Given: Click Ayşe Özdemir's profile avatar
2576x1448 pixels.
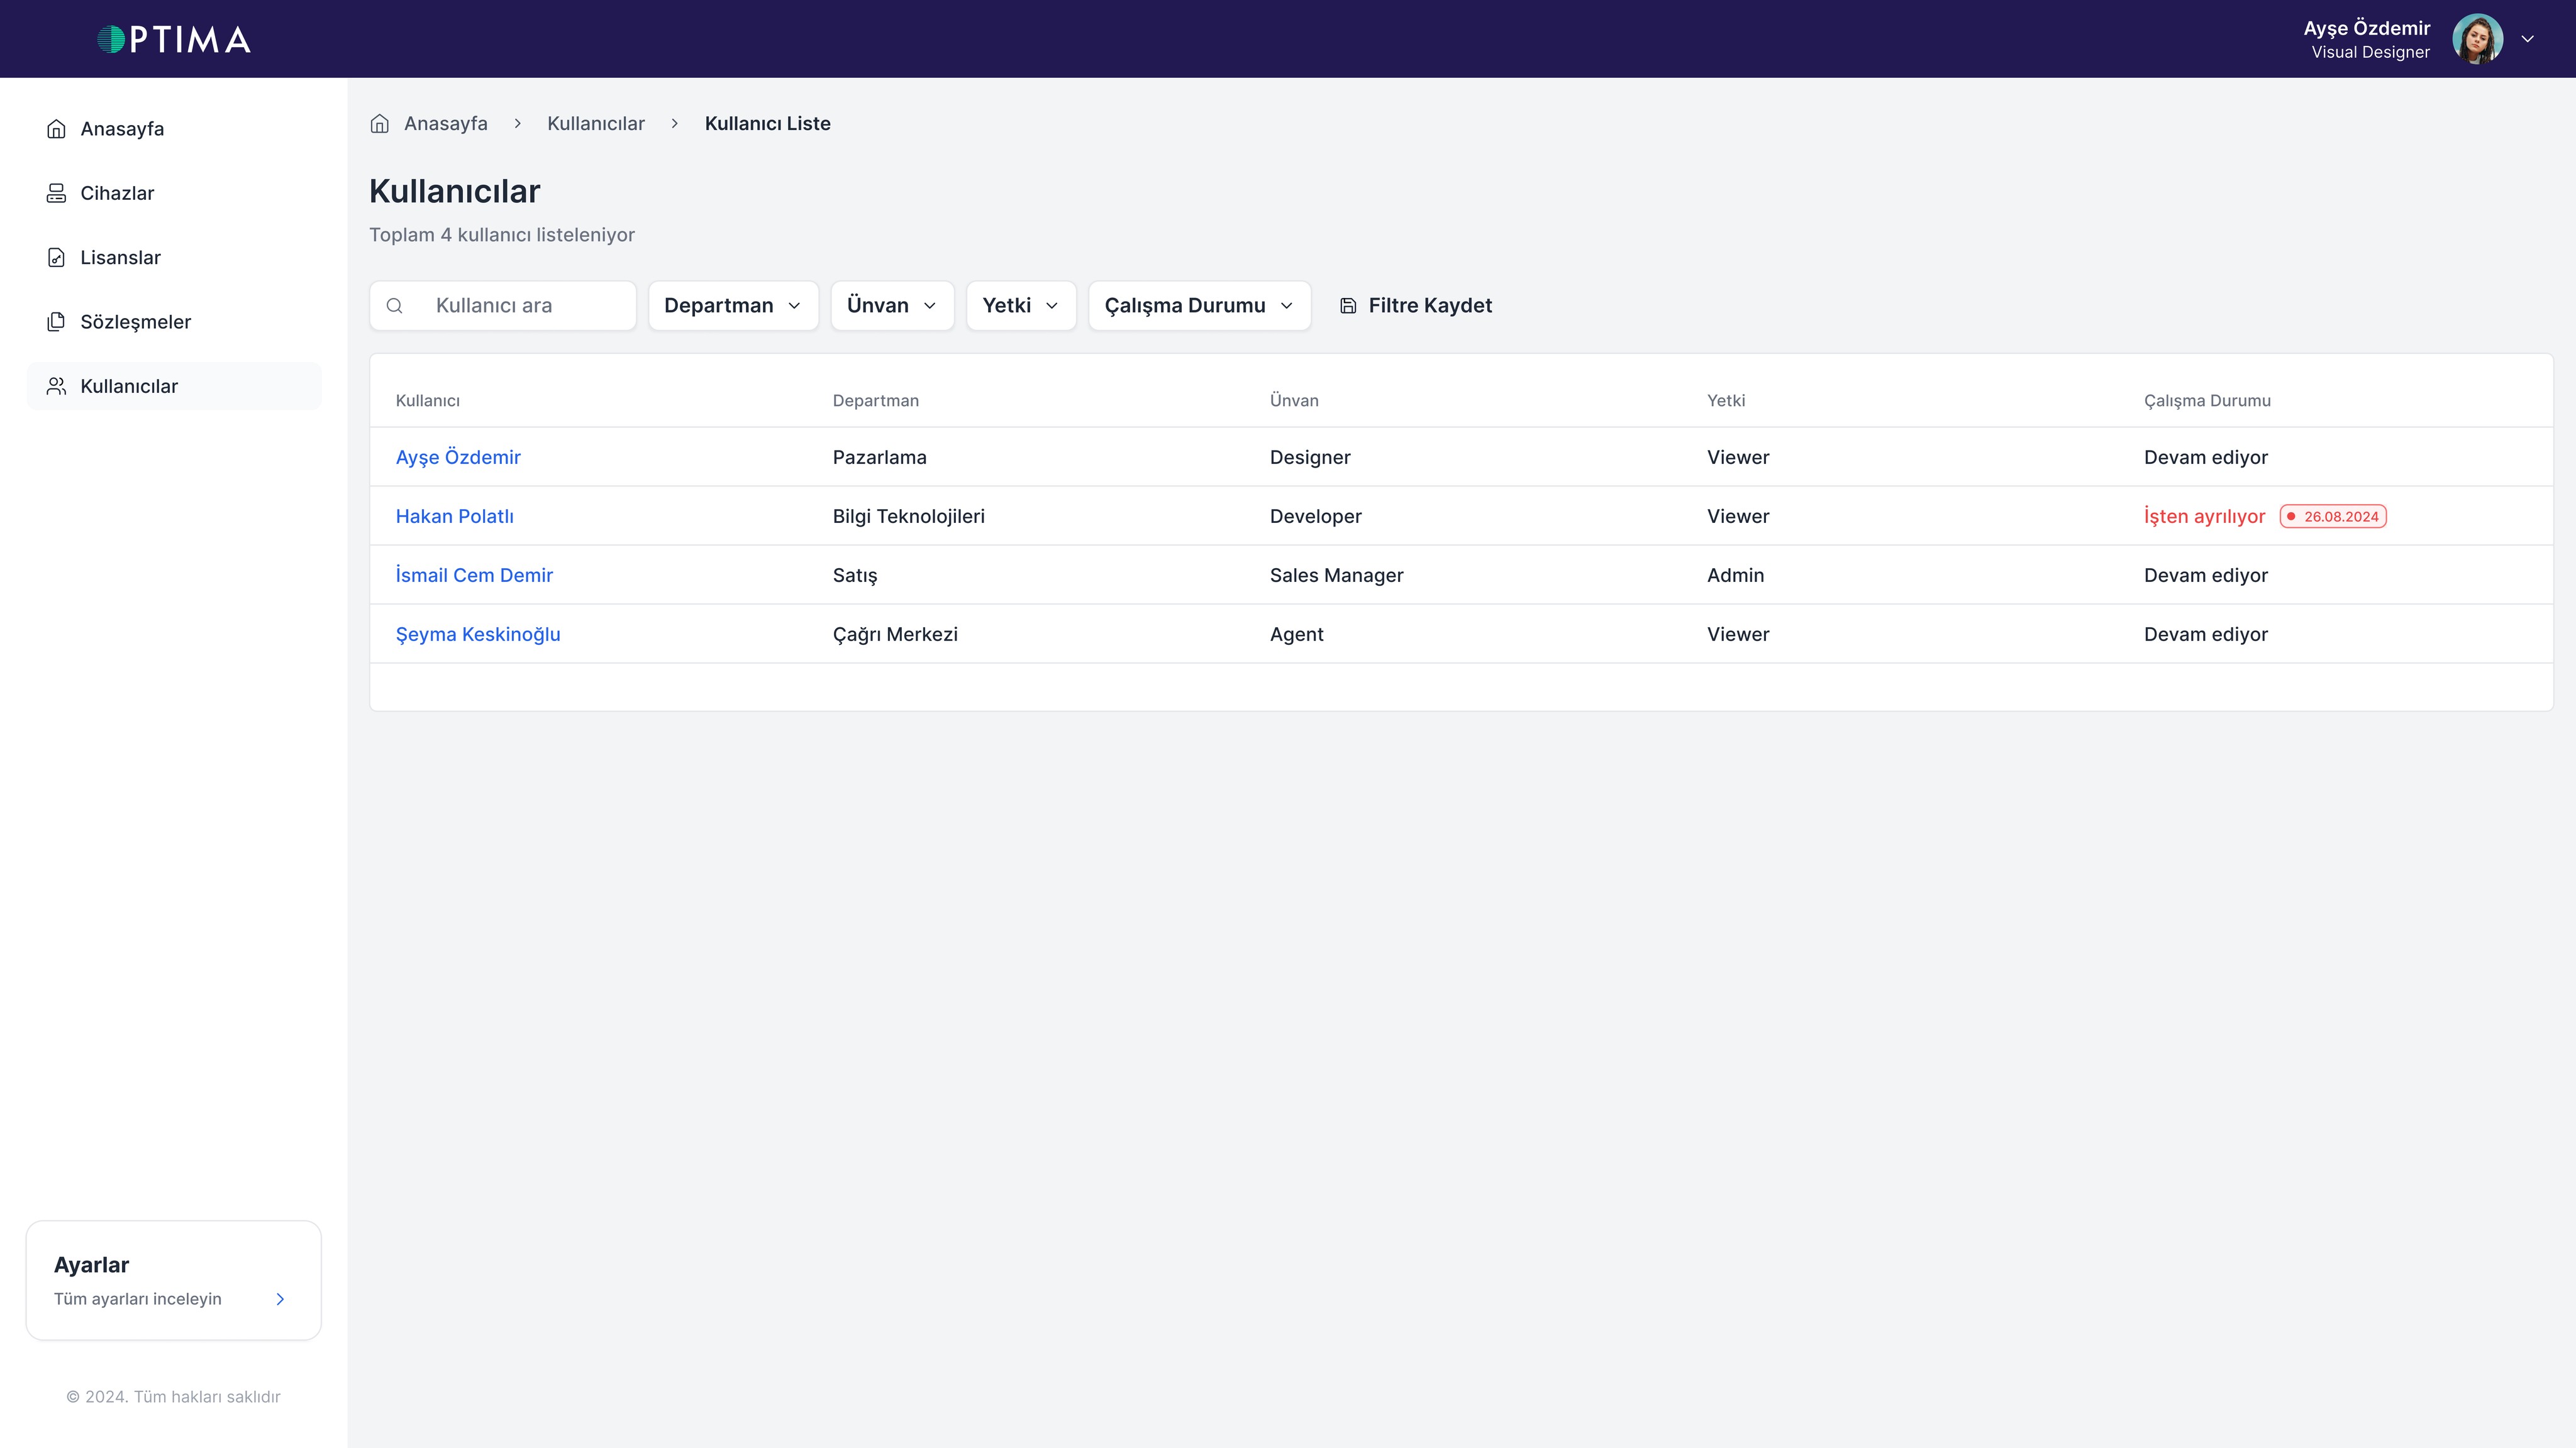Looking at the screenshot, I should click(x=2477, y=39).
